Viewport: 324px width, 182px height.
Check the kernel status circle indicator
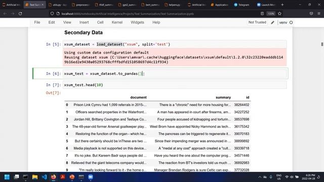tap(291, 22)
